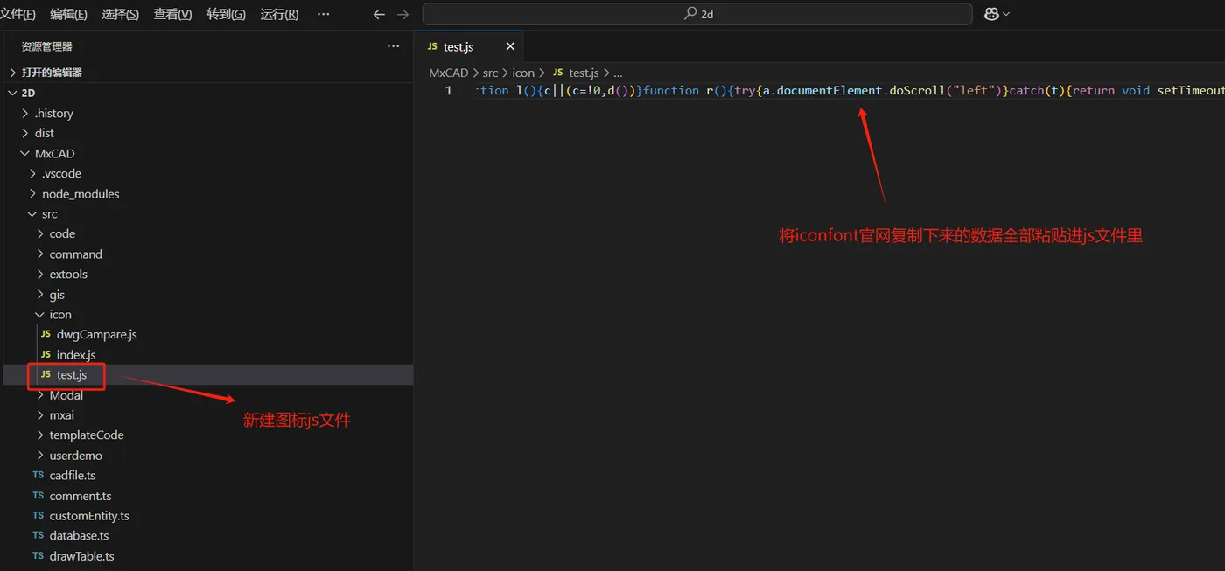This screenshot has width=1225, height=571.
Task: Collapse the MxCAD folder
Action: click(x=54, y=153)
